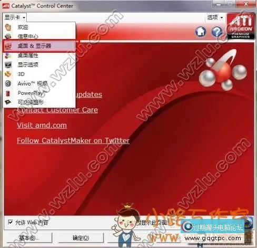Open the 选项 options dropdown
The height and width of the screenshot is (248, 257).
pos(215,17)
